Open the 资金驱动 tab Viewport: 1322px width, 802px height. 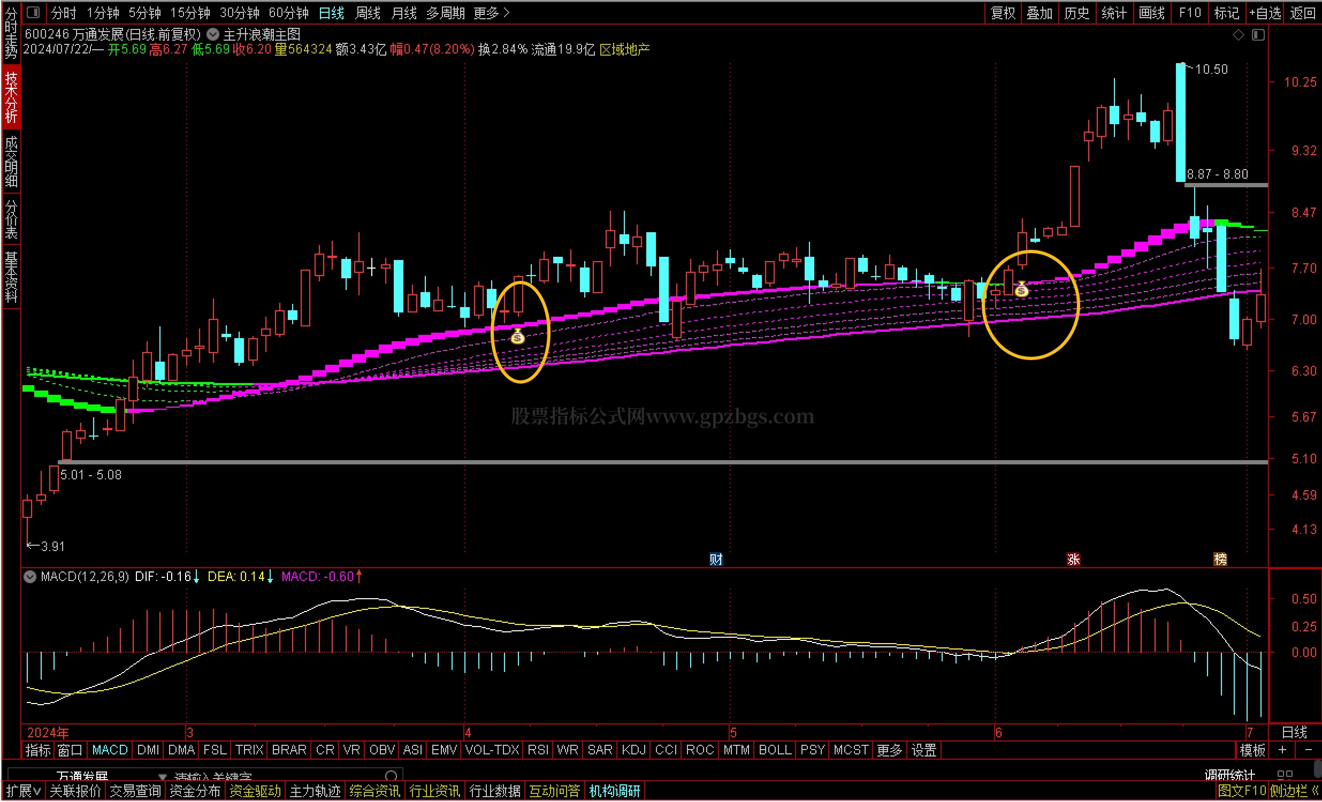pos(255,791)
